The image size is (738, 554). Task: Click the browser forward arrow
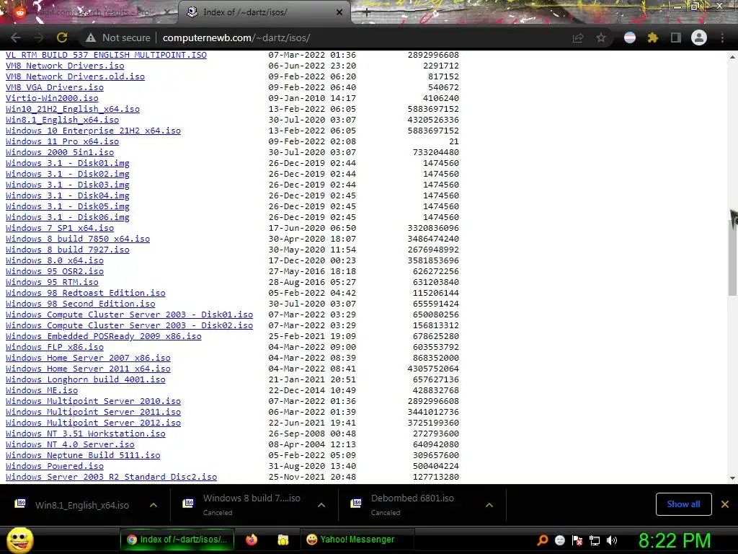click(39, 38)
